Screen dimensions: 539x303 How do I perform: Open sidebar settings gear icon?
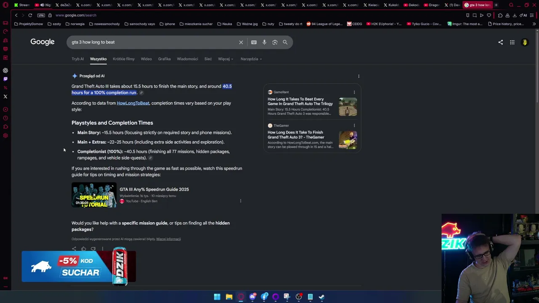5,136
